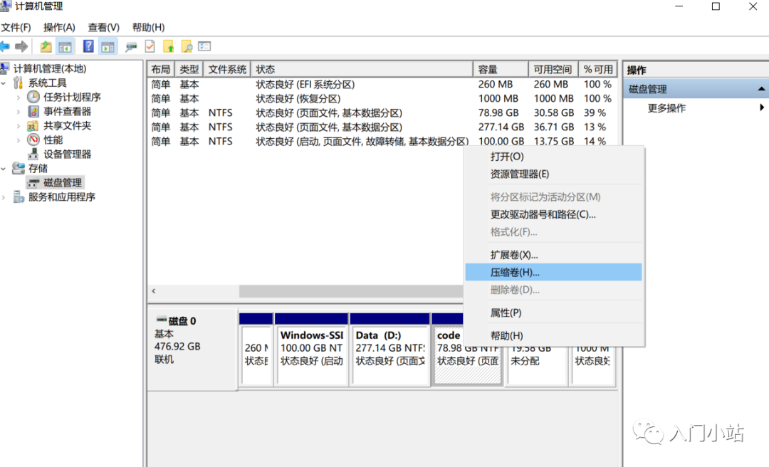
Task: Click 更多操作 in actions pane
Action: coord(666,108)
